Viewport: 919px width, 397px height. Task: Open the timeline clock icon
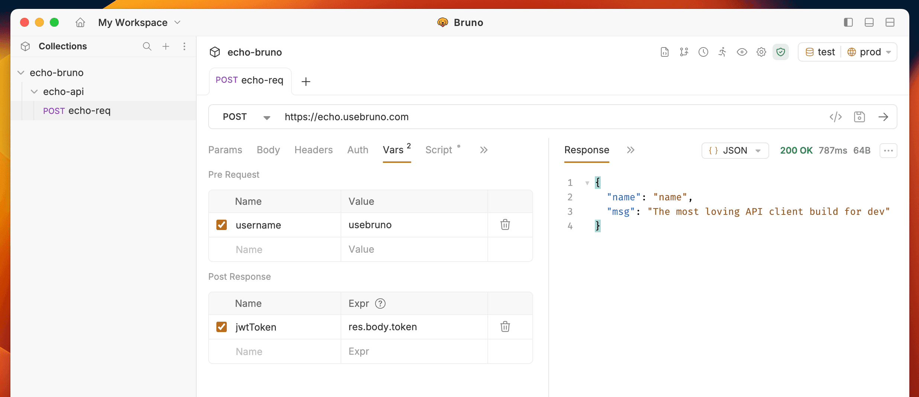tap(703, 52)
